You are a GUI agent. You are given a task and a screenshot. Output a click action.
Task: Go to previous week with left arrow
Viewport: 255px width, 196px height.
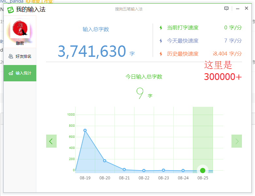click(51, 141)
